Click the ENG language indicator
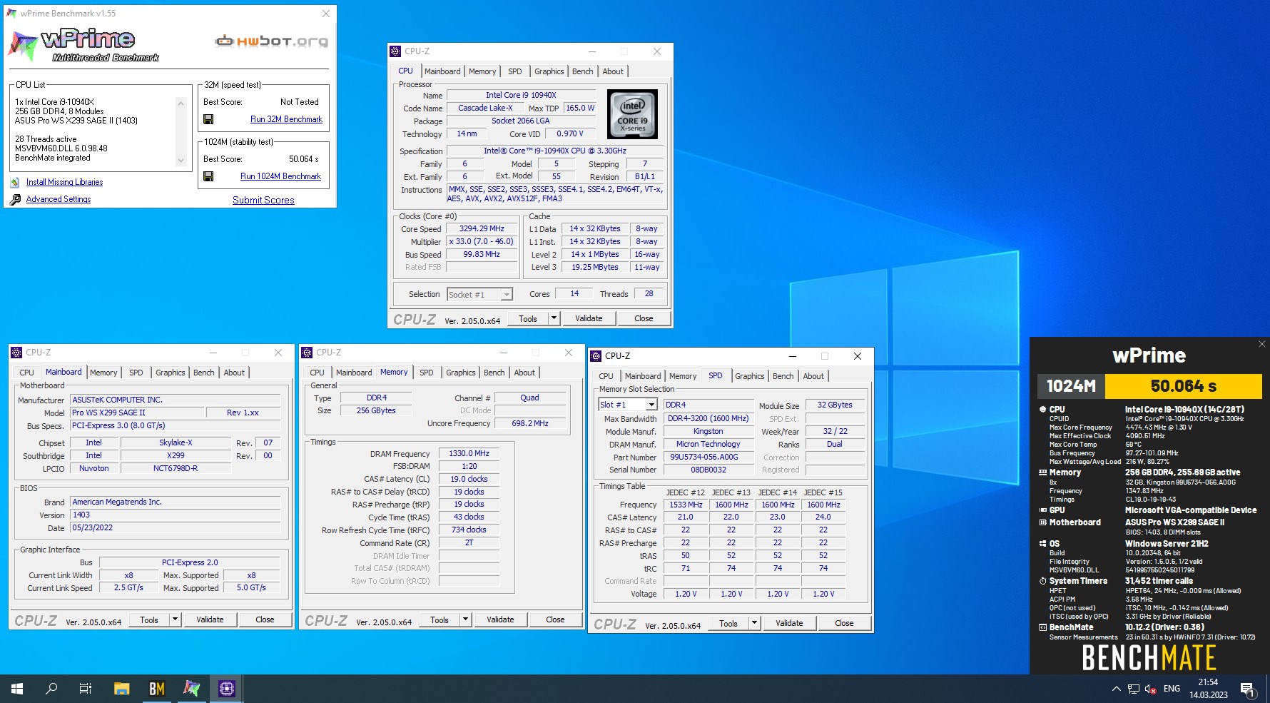The image size is (1270, 703). click(x=1172, y=689)
